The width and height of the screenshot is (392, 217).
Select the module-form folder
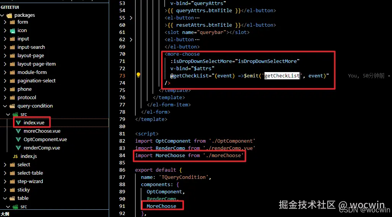(32, 72)
